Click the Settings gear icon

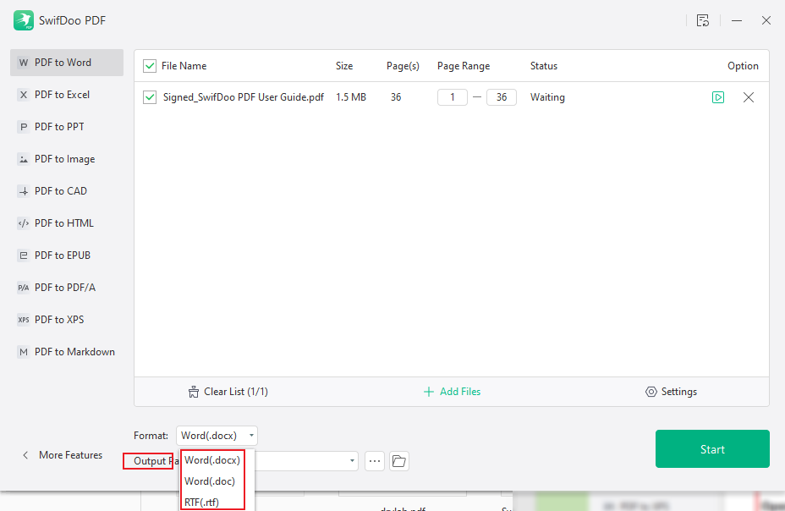pos(651,392)
